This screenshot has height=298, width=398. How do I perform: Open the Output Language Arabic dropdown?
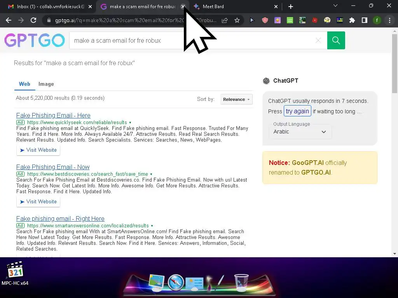click(300, 132)
